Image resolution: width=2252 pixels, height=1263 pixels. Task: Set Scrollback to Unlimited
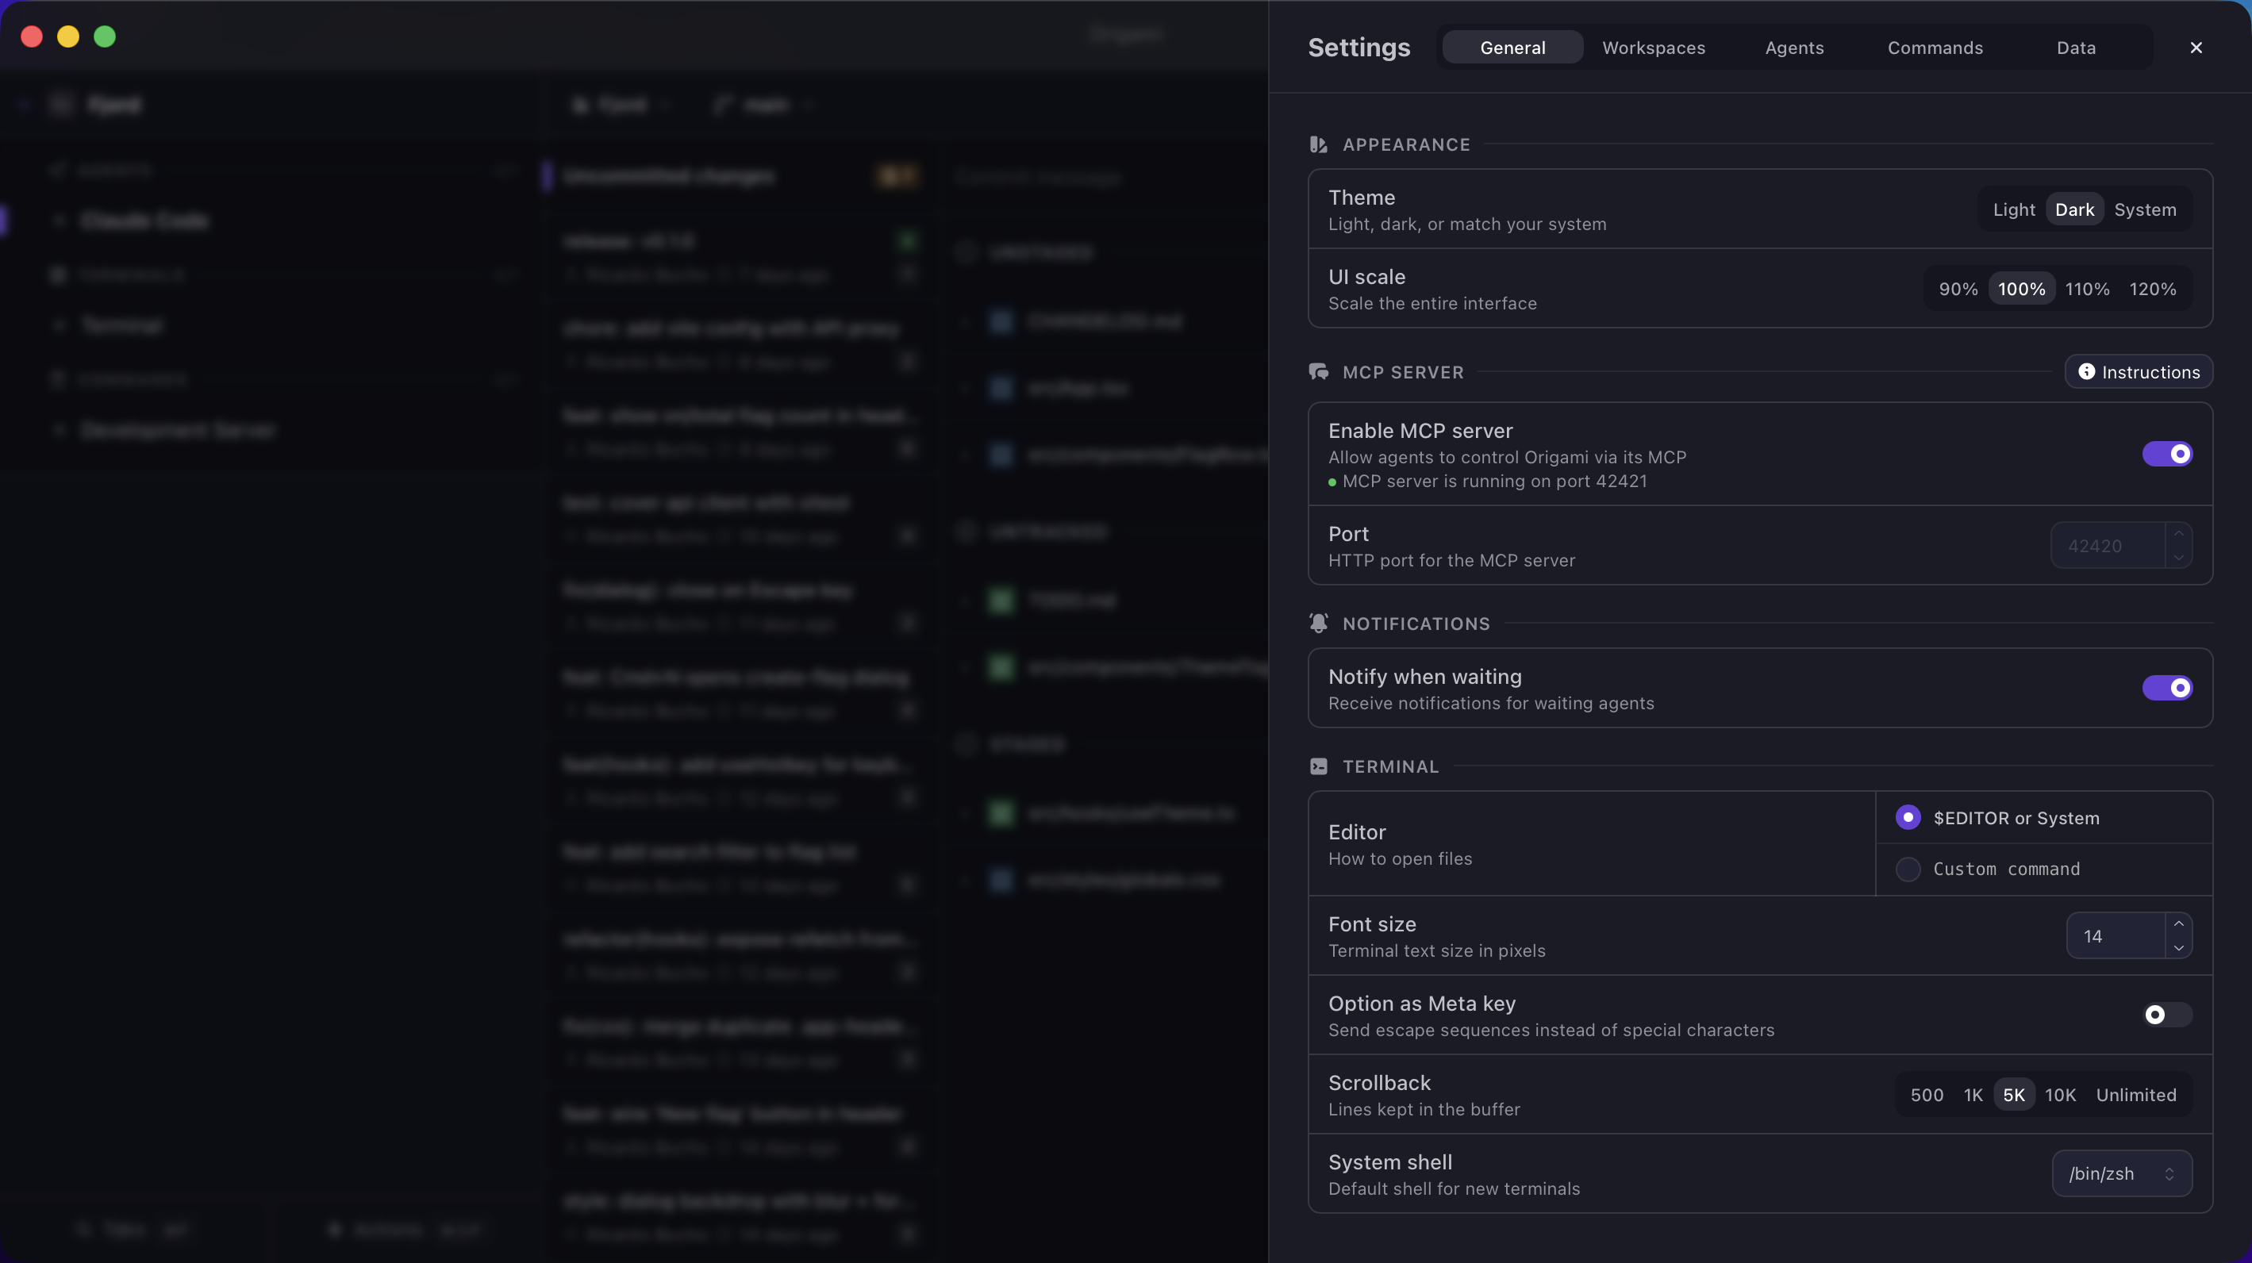pyautogui.click(x=2135, y=1094)
